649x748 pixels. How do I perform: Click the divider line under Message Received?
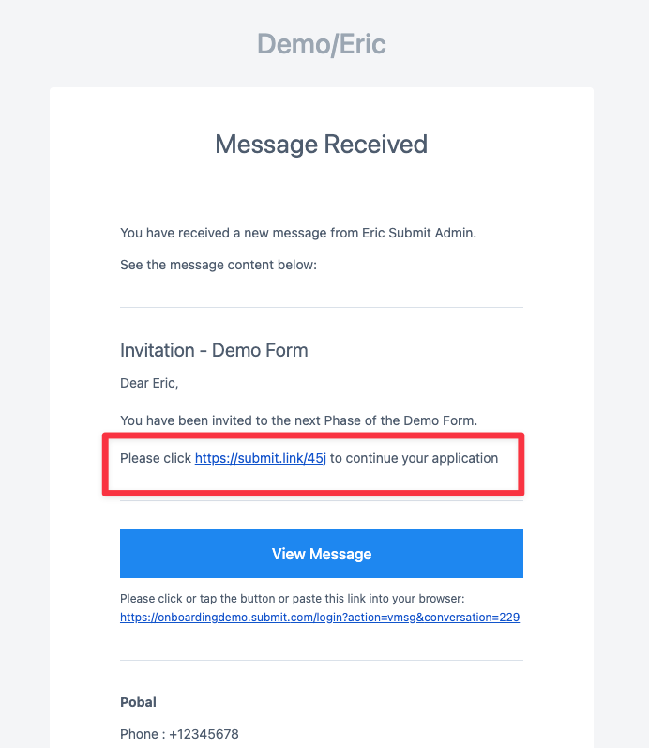(322, 191)
